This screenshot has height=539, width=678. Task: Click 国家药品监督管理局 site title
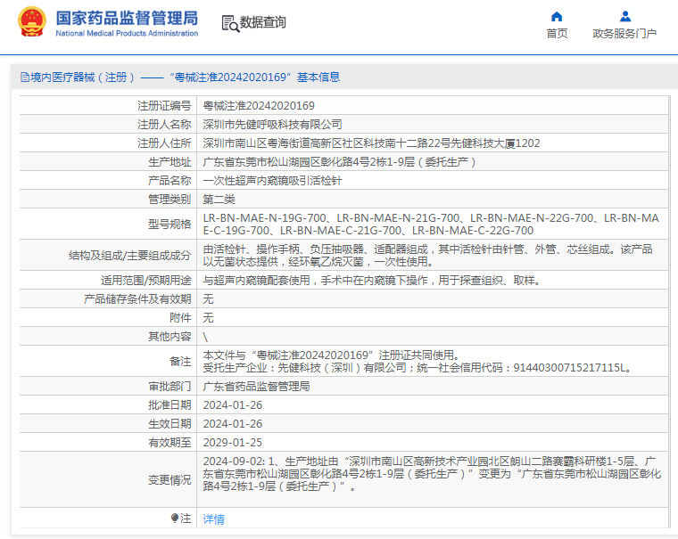pos(127,18)
